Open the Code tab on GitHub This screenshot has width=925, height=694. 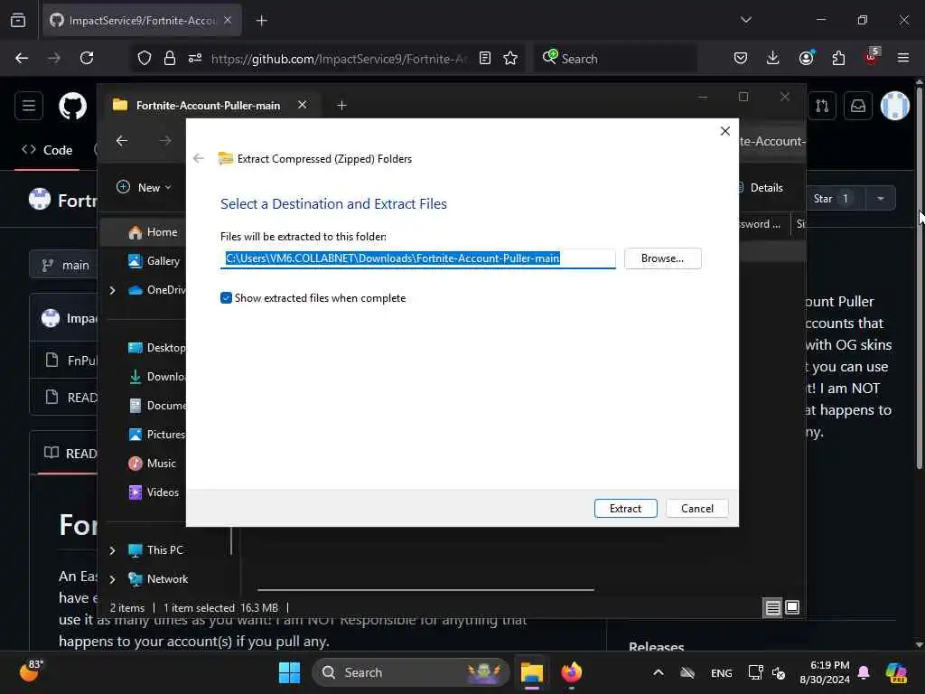tap(47, 150)
